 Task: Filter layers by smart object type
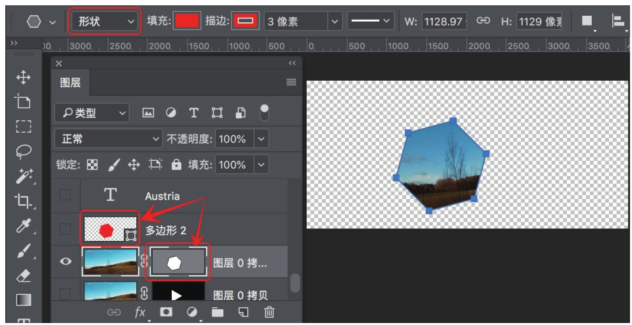click(x=240, y=113)
